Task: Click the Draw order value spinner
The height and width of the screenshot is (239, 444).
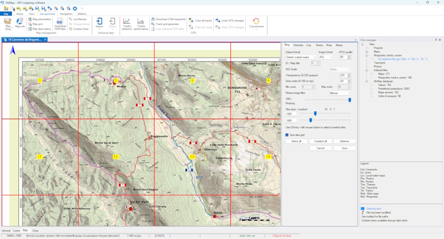Action: [x=345, y=81]
